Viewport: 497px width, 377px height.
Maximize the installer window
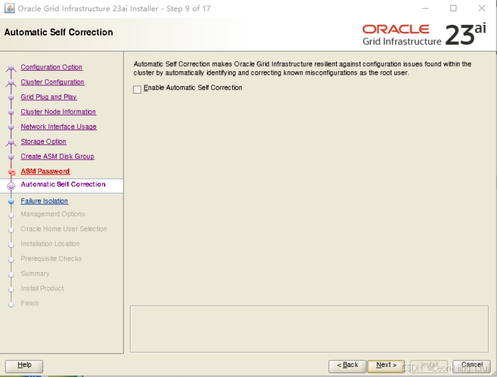[453, 8]
